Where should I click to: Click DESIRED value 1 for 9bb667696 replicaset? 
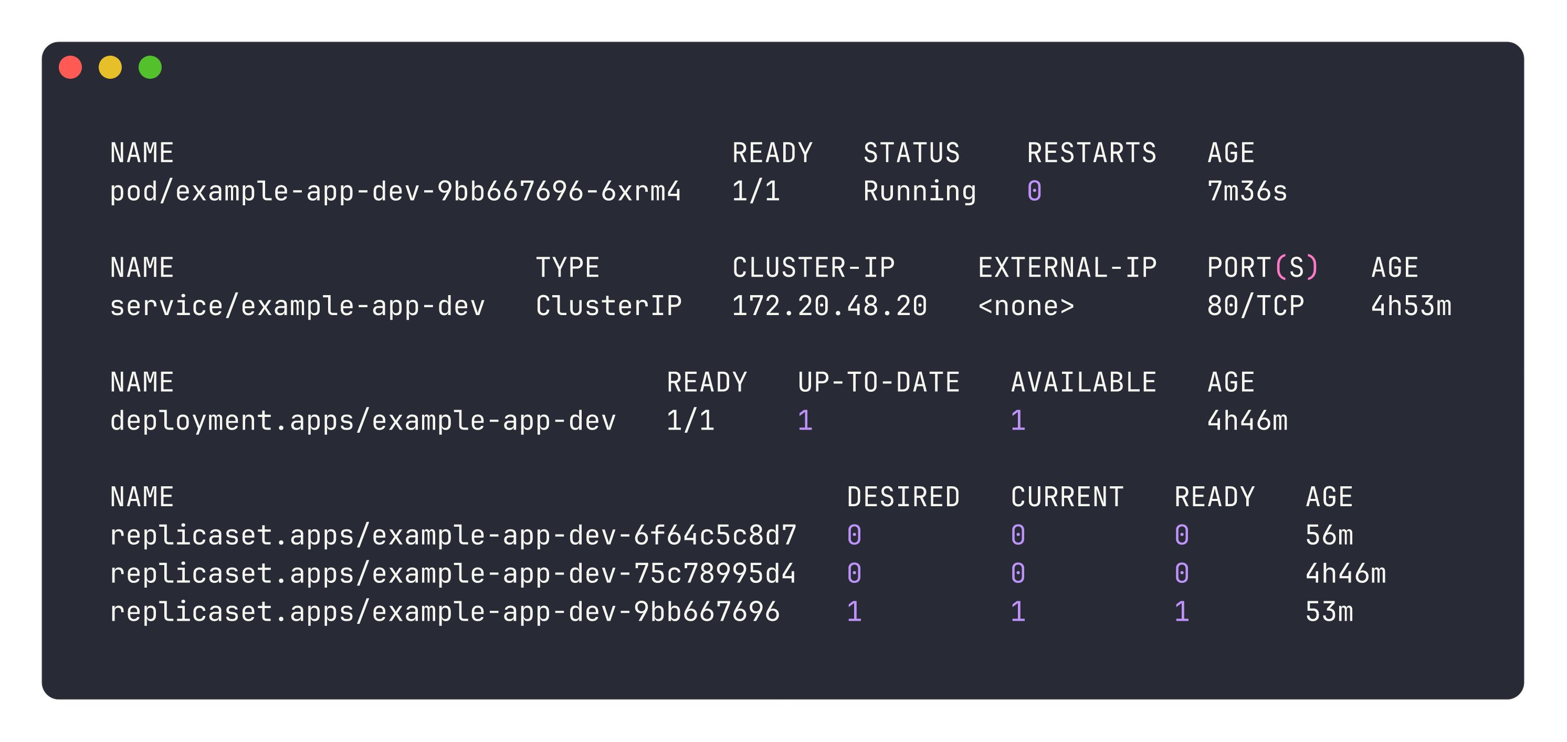click(854, 612)
